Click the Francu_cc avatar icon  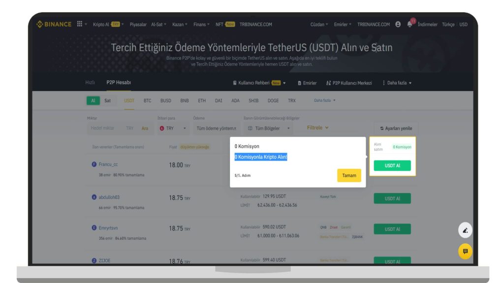coord(94,164)
